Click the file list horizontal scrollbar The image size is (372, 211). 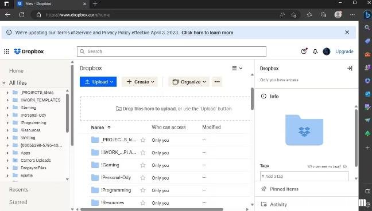152,209
